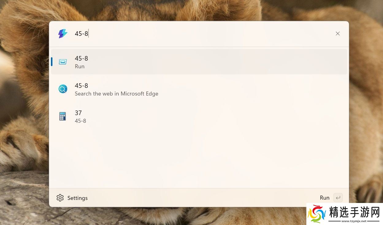Viewport: 383px width, 225px height.
Task: Click the "精选手游网" watermark text
Action: point(354,212)
